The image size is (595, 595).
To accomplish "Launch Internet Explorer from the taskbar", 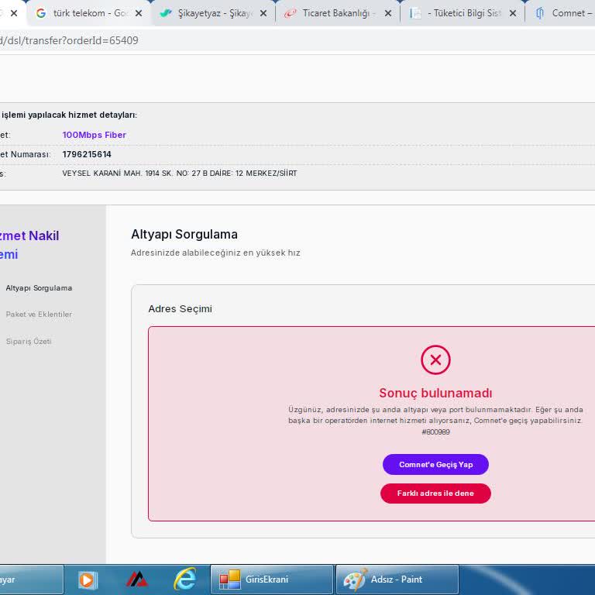I will [x=185, y=580].
